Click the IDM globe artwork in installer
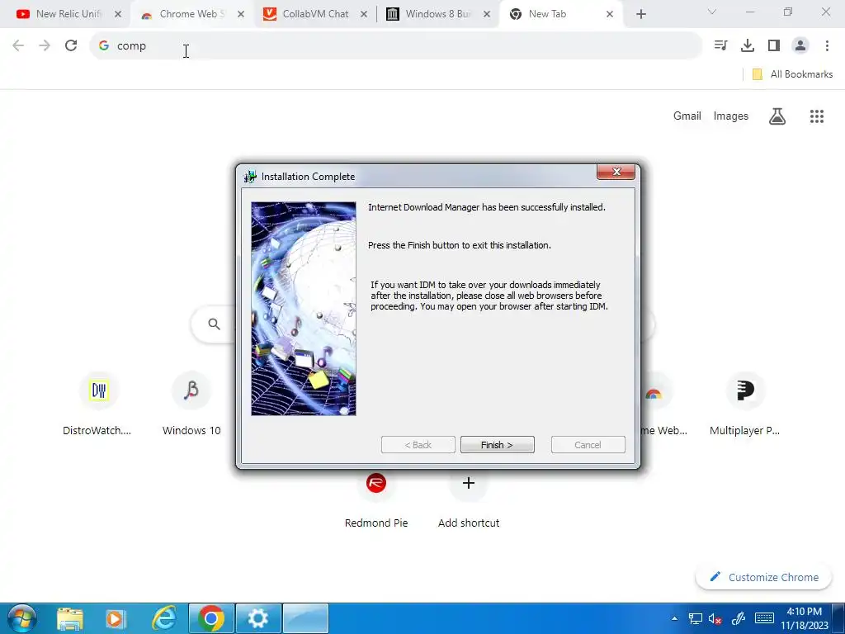The height and width of the screenshot is (634, 845). tap(304, 309)
